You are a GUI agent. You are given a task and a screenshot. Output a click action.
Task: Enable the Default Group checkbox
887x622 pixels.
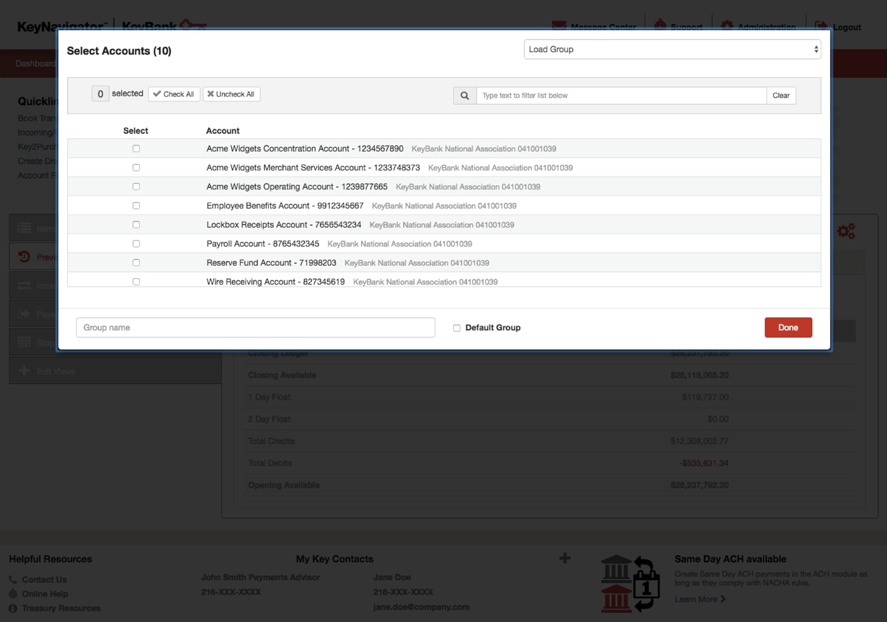(457, 328)
